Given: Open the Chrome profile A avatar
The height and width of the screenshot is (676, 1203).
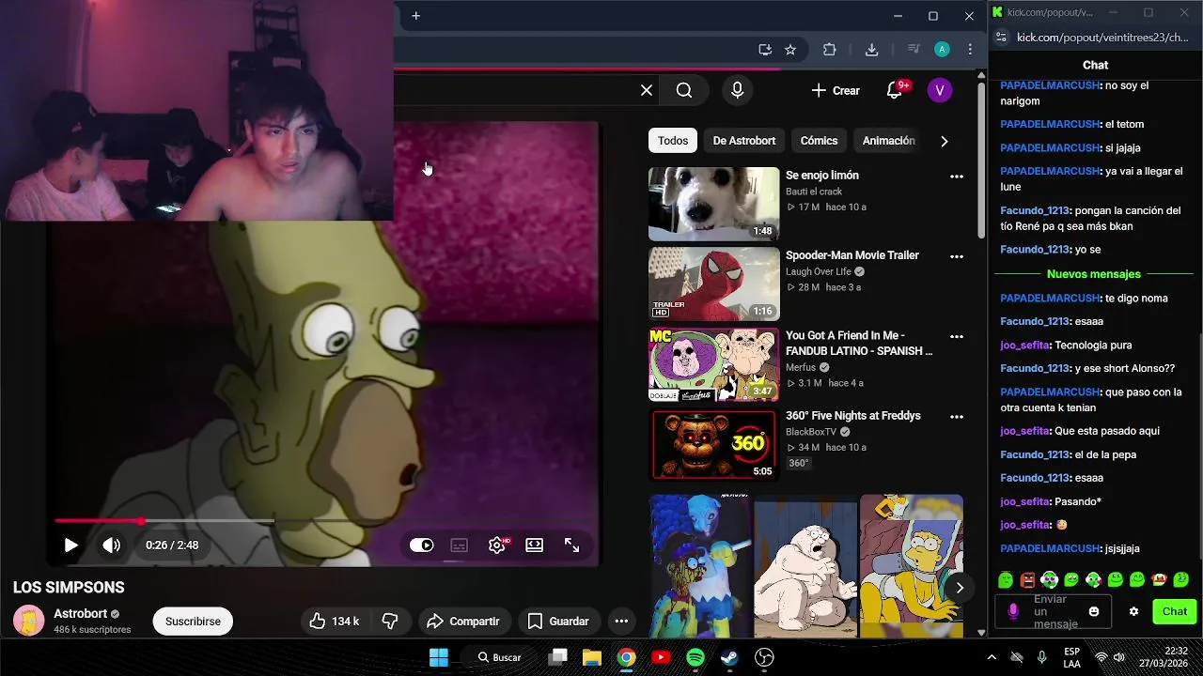Looking at the screenshot, I should (x=942, y=50).
